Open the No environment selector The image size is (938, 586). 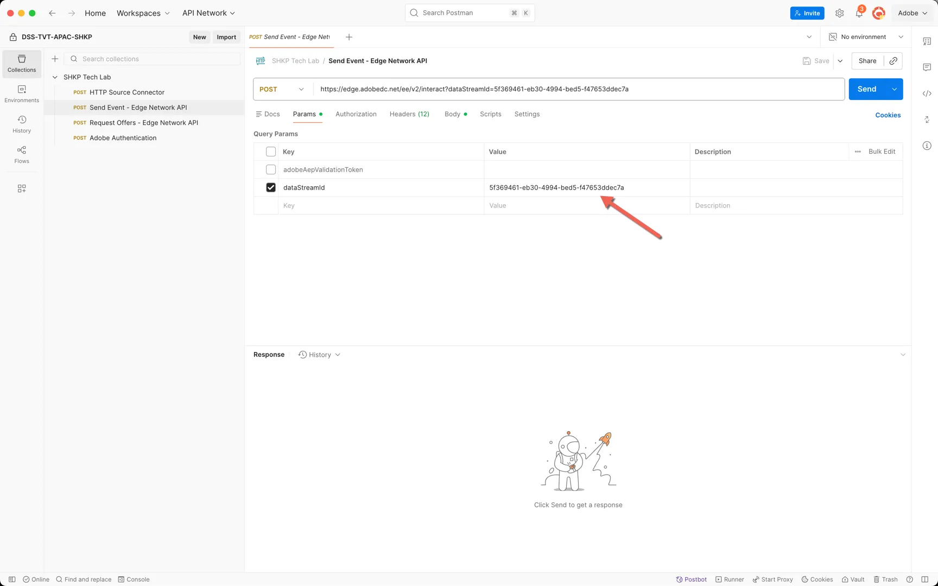[x=866, y=37]
